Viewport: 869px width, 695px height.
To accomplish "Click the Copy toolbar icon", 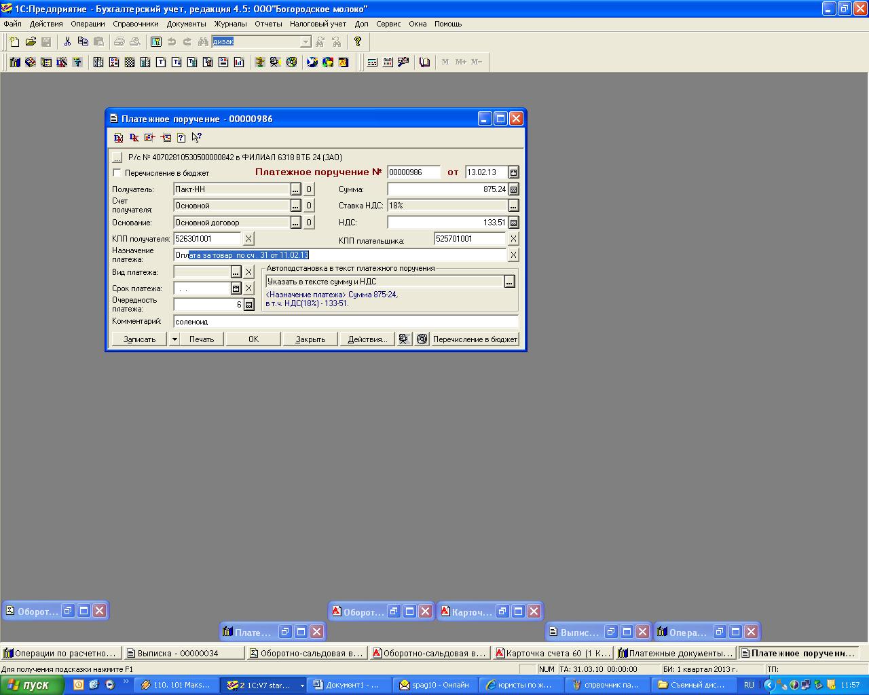I will pyautogui.click(x=83, y=41).
